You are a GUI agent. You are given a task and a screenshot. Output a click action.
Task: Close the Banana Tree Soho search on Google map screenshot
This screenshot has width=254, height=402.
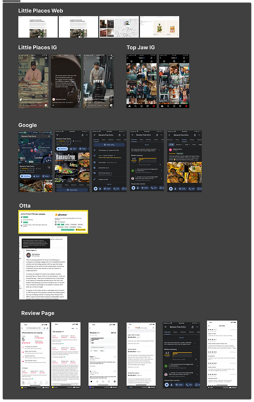[x=49, y=136]
